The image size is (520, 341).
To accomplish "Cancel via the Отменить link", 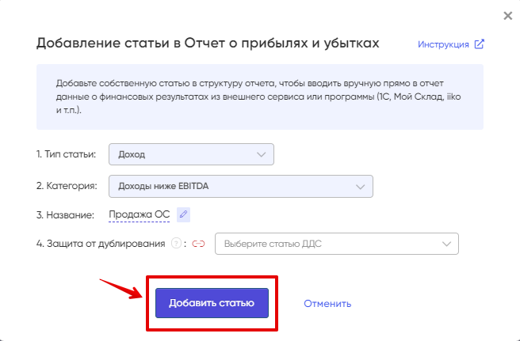I will pos(327,303).
